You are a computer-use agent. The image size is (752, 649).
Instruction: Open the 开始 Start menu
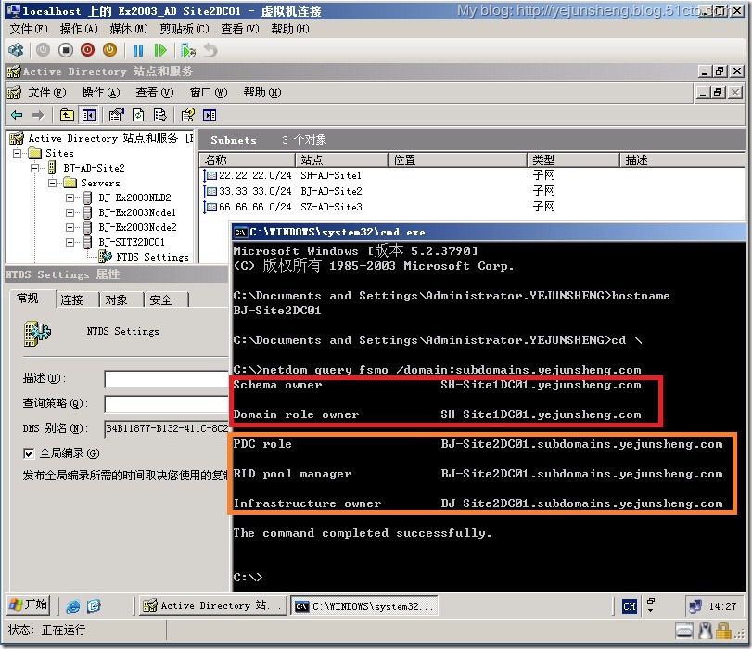click(29, 604)
